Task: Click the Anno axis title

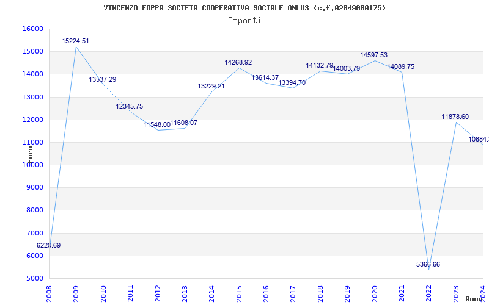Action: tap(474, 299)
